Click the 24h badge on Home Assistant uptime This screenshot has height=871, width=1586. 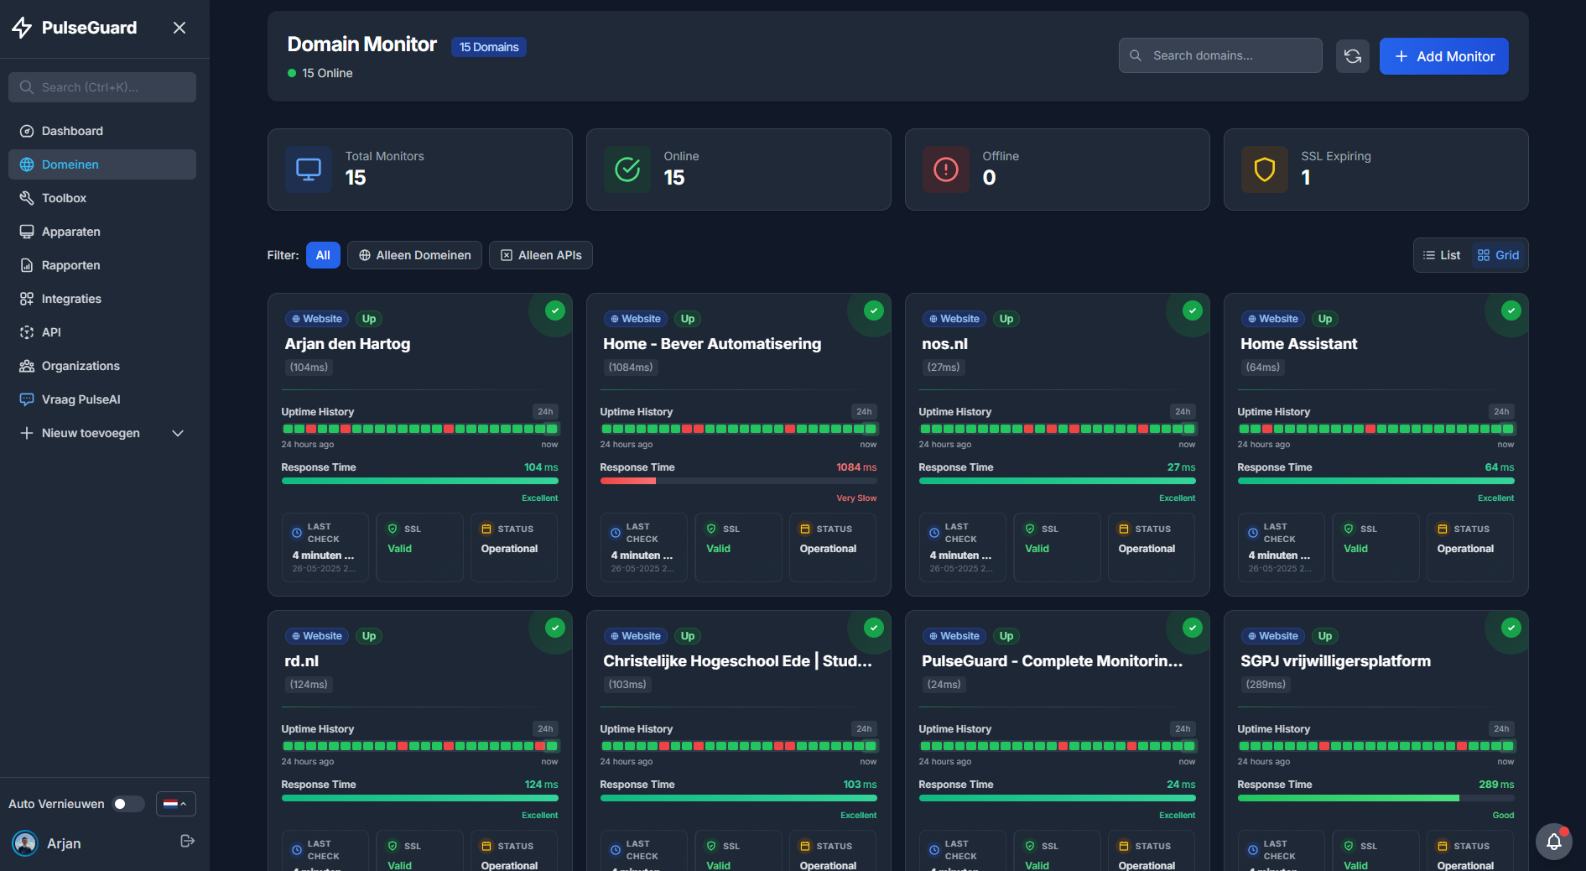click(1501, 412)
